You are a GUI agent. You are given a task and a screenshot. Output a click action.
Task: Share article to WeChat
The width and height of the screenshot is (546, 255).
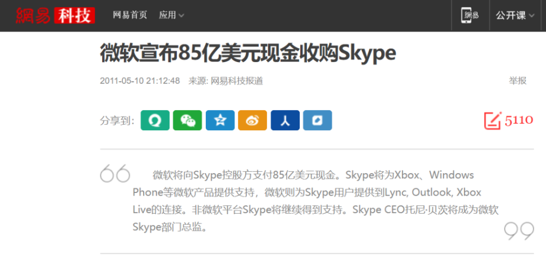[x=187, y=120]
